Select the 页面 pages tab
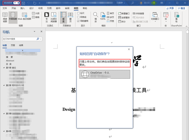189x140 pixels. 13,45
